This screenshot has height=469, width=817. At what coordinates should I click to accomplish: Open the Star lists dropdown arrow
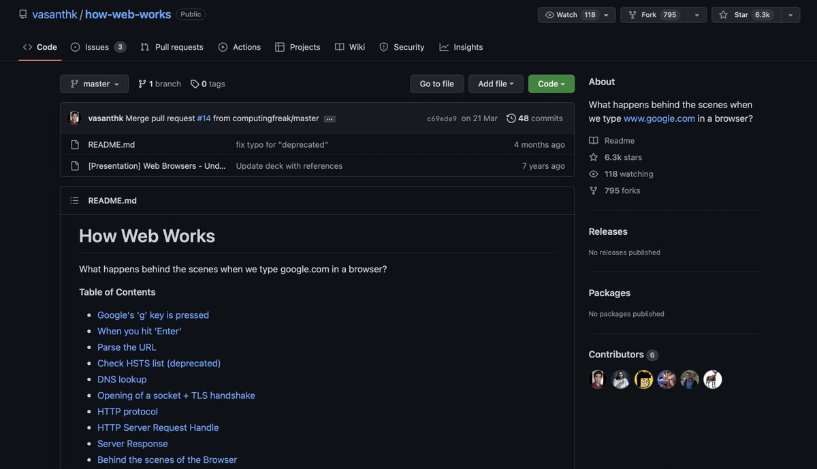[x=790, y=15]
